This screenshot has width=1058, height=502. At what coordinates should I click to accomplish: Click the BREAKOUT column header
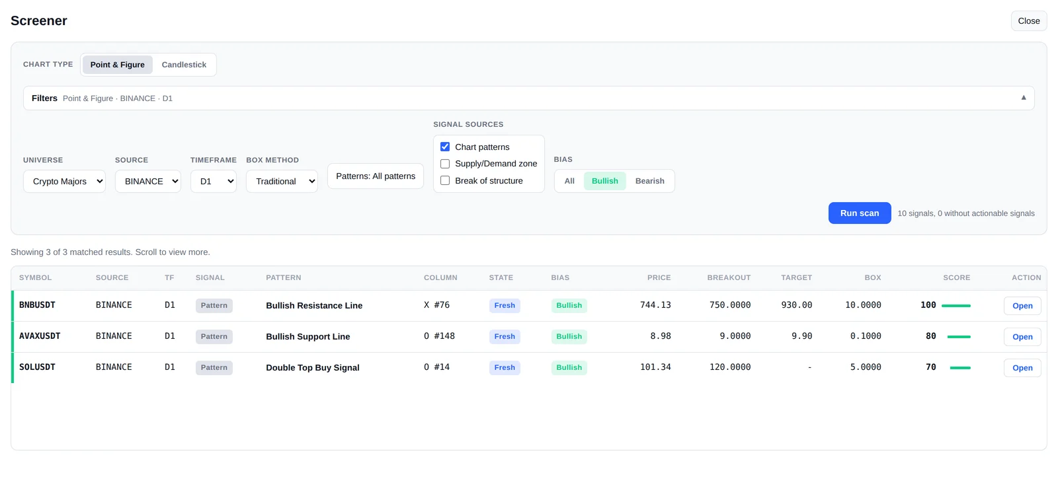click(x=729, y=278)
